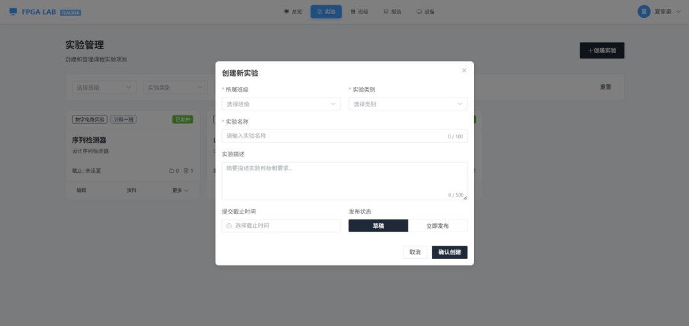Open the 实验类别 dropdown in dialog
The image size is (689, 326).
pos(408,104)
